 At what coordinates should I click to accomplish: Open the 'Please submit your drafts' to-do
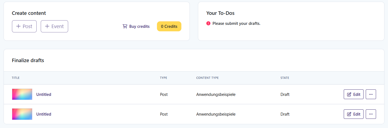click(x=236, y=23)
